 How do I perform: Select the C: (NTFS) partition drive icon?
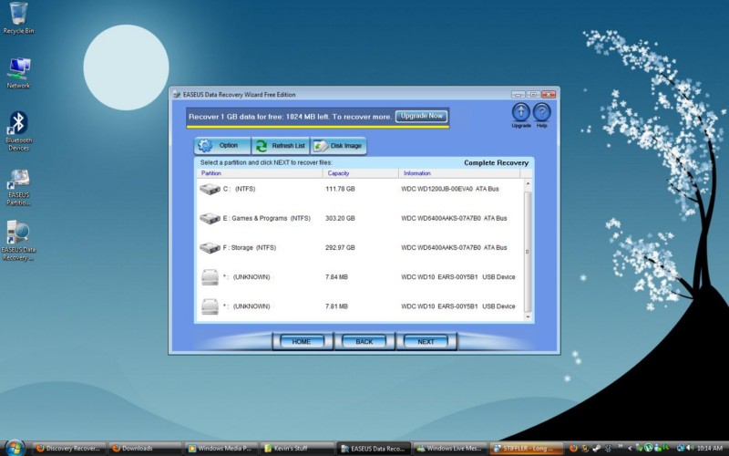(210, 189)
